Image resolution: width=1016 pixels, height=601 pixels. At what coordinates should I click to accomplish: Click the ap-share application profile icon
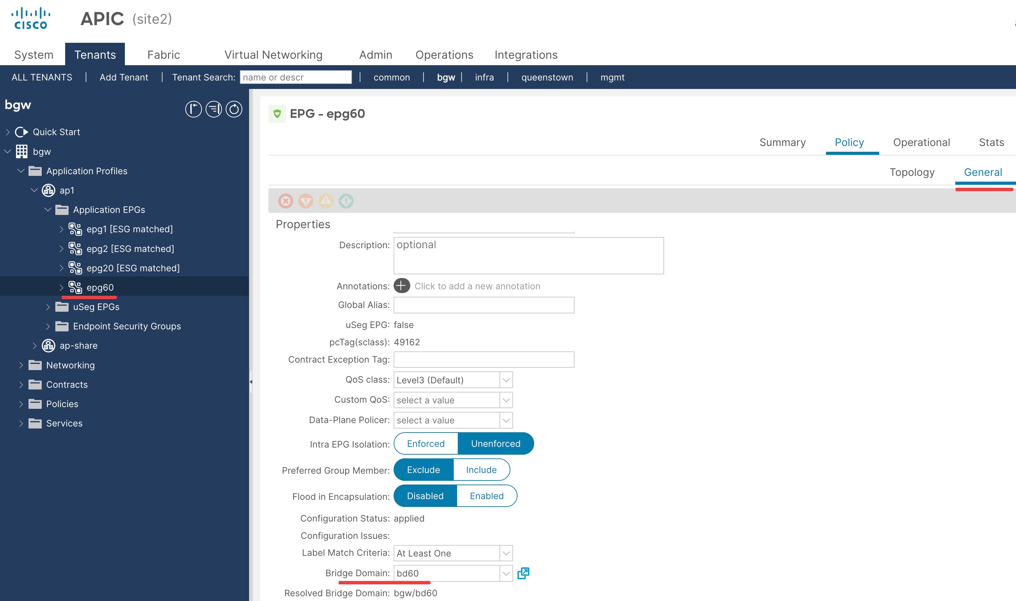(49, 346)
